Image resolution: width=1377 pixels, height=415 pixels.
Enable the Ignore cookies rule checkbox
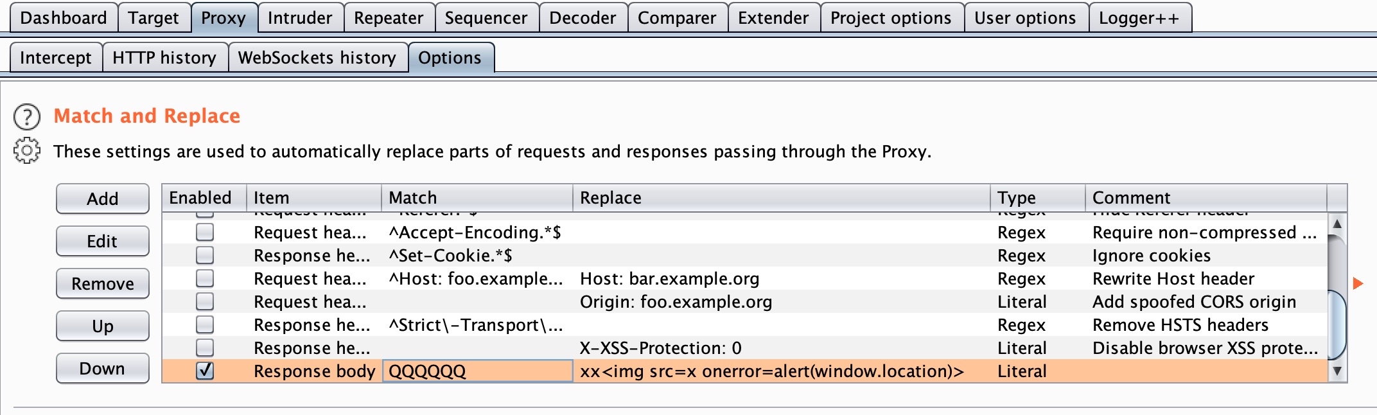205,255
